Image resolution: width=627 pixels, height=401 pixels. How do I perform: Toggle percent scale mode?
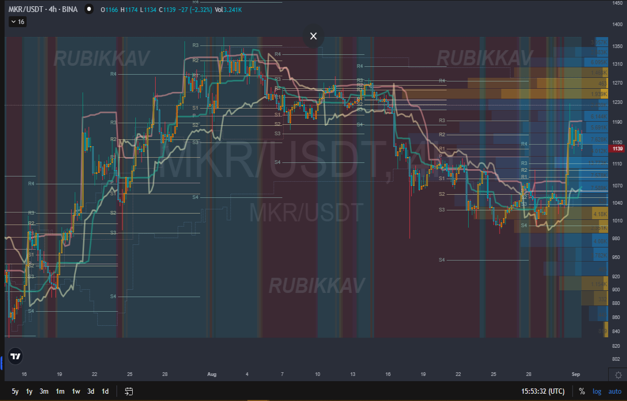[582, 391]
